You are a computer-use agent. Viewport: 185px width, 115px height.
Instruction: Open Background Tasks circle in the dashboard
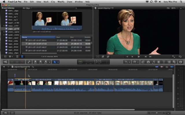[x=80, y=62]
